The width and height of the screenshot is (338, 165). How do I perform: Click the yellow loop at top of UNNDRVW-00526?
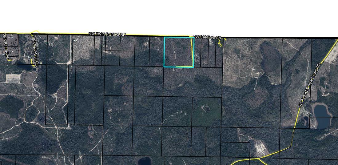(35, 32)
